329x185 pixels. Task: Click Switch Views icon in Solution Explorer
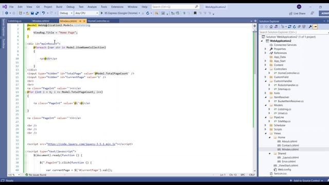pos(276,27)
